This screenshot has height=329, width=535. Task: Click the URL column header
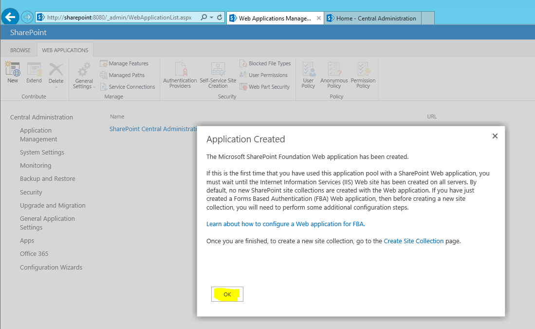click(x=432, y=116)
